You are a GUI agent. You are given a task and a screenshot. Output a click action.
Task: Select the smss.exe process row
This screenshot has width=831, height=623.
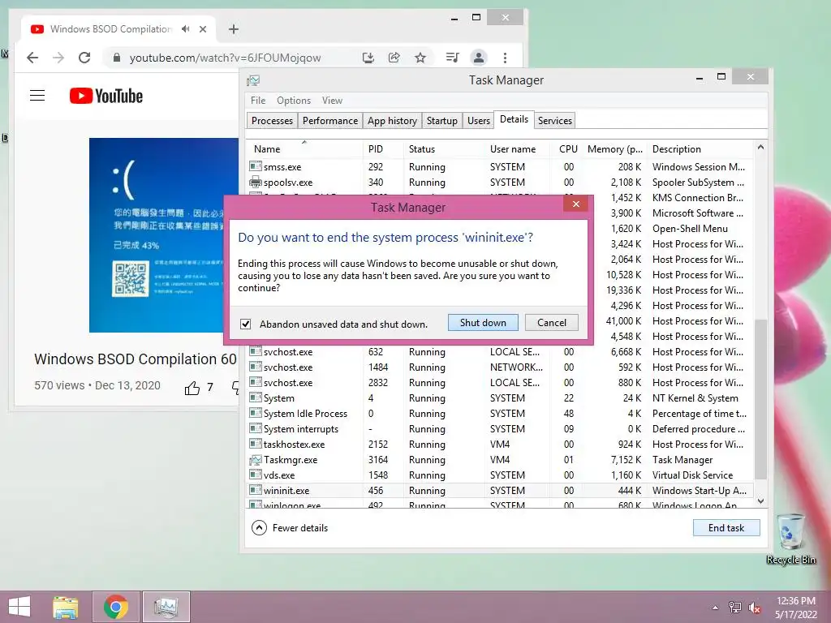click(500, 167)
